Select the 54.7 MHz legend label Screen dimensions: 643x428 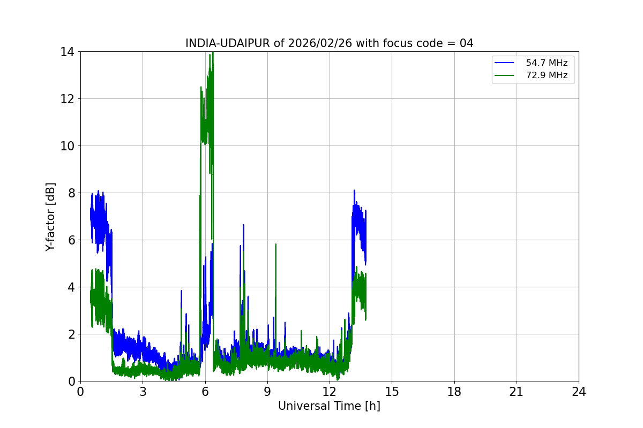547,63
